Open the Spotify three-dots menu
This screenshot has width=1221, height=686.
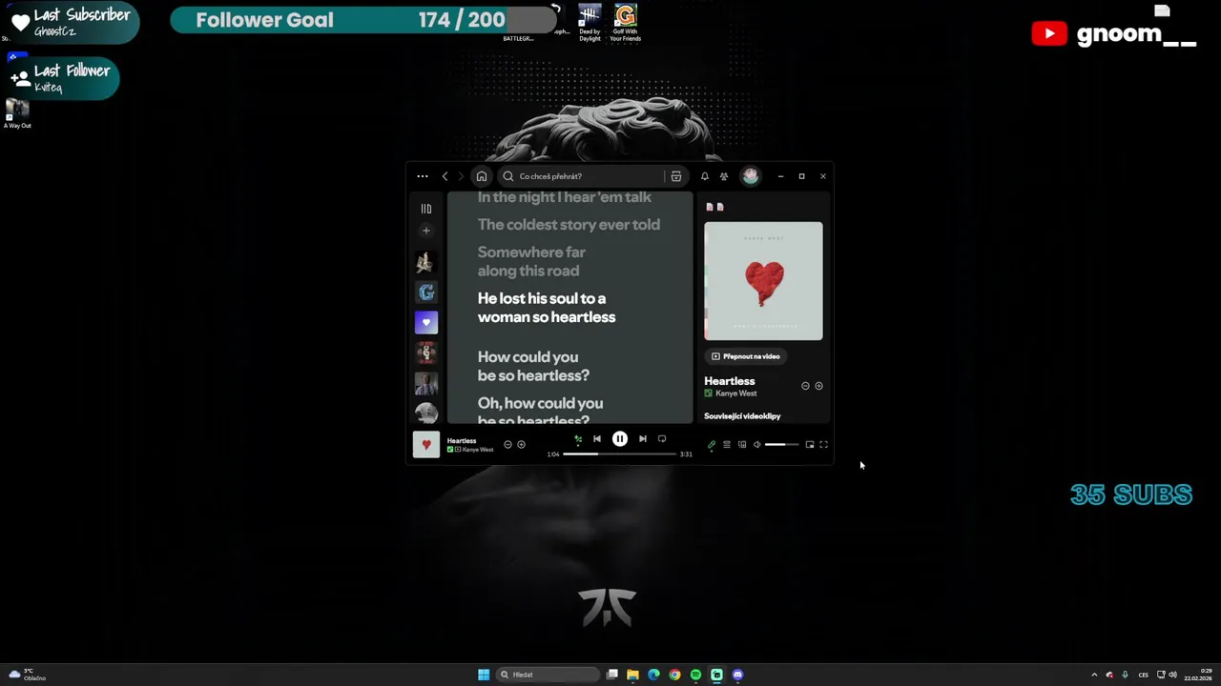pyautogui.click(x=423, y=176)
